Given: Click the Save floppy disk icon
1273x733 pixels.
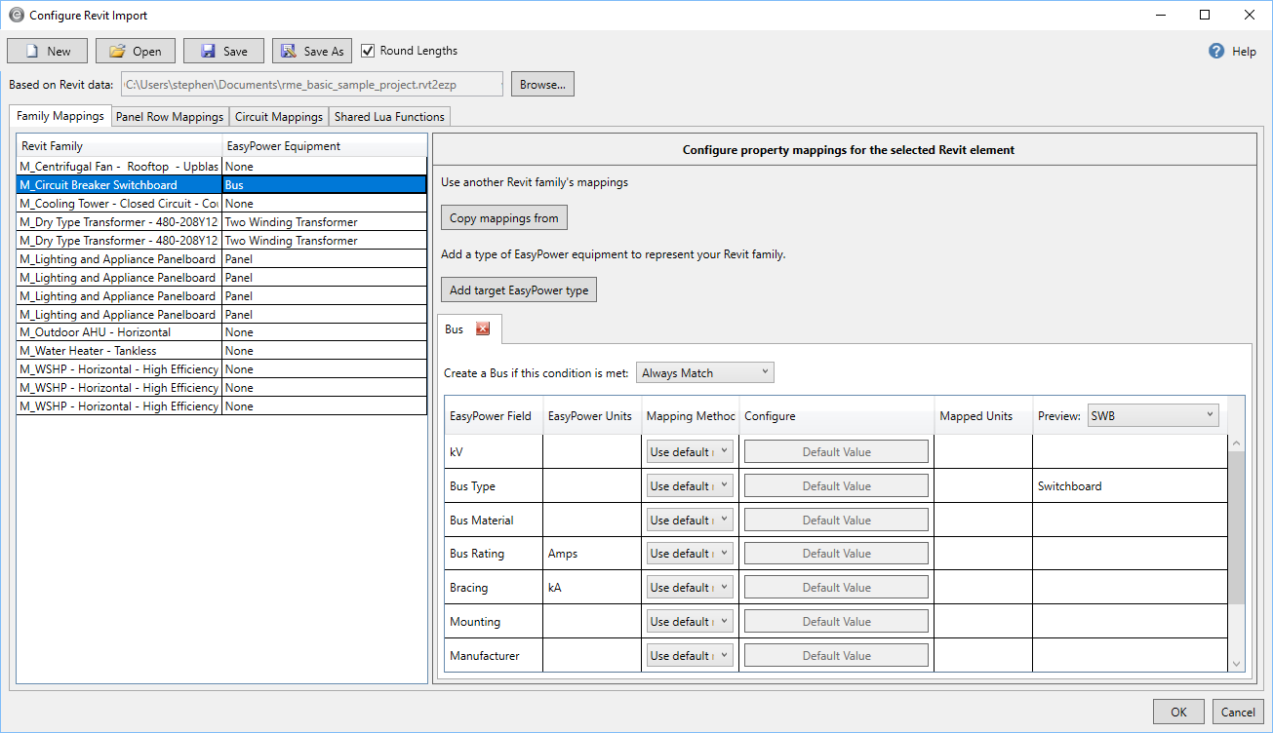Looking at the screenshot, I should (x=206, y=52).
